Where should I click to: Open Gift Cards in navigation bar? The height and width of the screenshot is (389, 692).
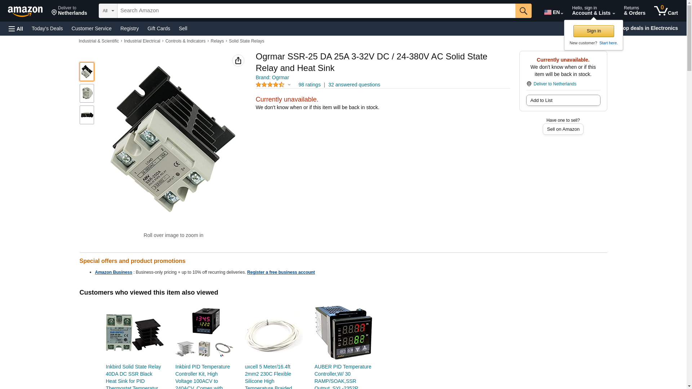[x=159, y=28]
